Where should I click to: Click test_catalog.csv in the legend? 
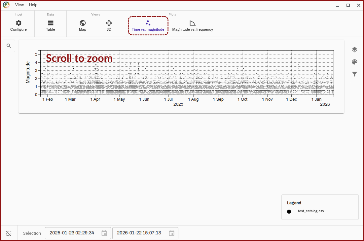[311, 211]
